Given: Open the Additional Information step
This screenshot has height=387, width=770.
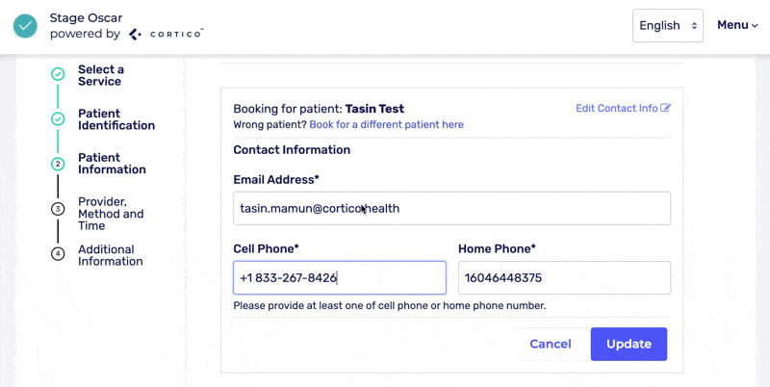Looking at the screenshot, I should (111, 255).
